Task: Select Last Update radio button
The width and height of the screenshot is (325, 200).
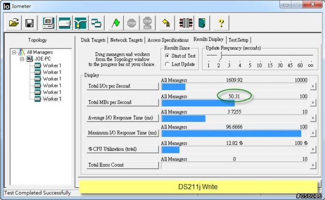Action: pyautogui.click(x=167, y=64)
